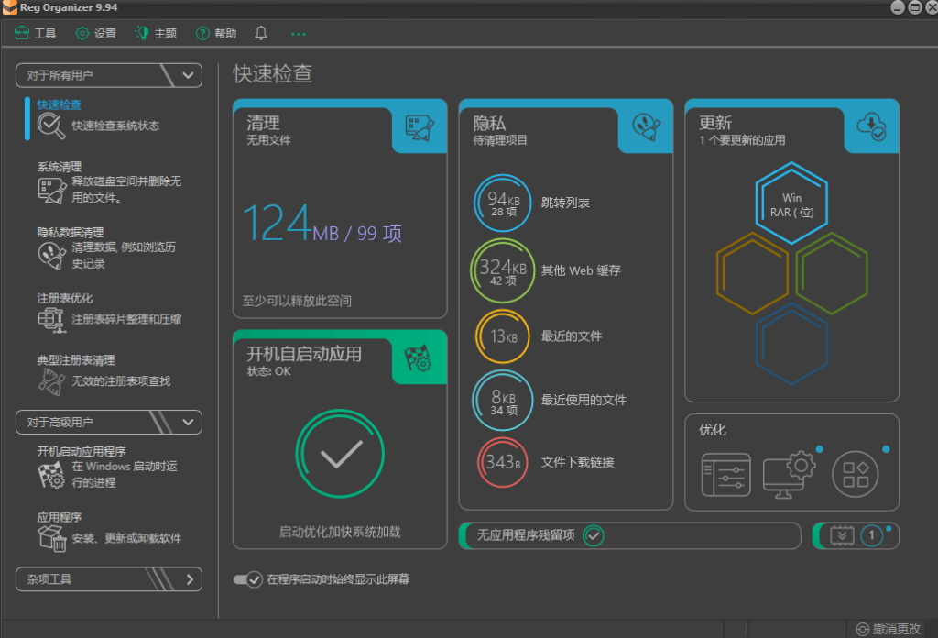Open 注册表优化 in the sidebar

pyautogui.click(x=65, y=298)
